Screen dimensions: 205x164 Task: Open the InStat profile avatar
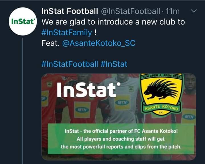(x=23, y=21)
